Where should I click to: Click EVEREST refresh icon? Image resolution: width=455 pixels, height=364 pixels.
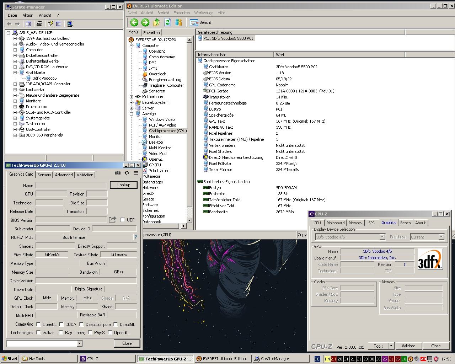click(167, 22)
